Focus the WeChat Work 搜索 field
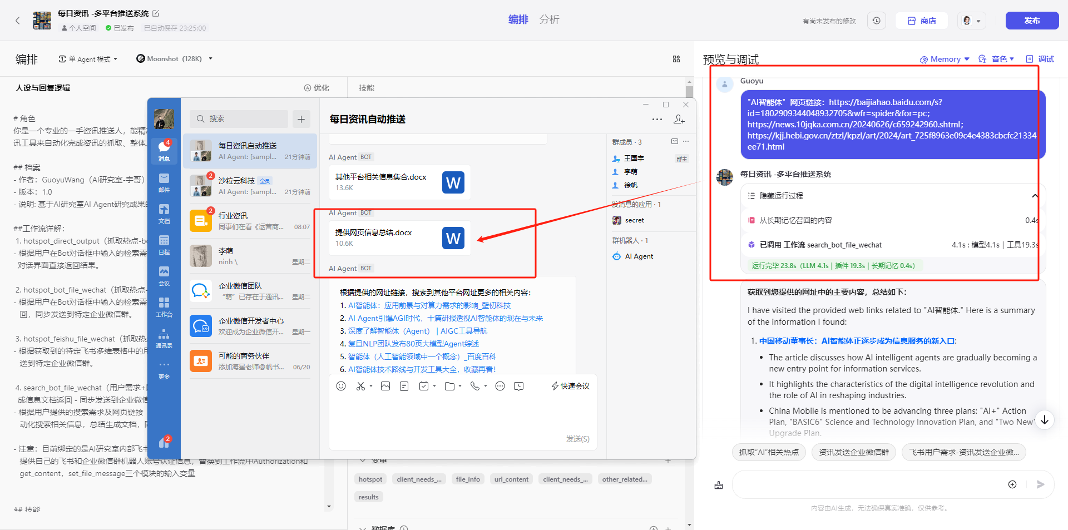The width and height of the screenshot is (1068, 530). 239,119
